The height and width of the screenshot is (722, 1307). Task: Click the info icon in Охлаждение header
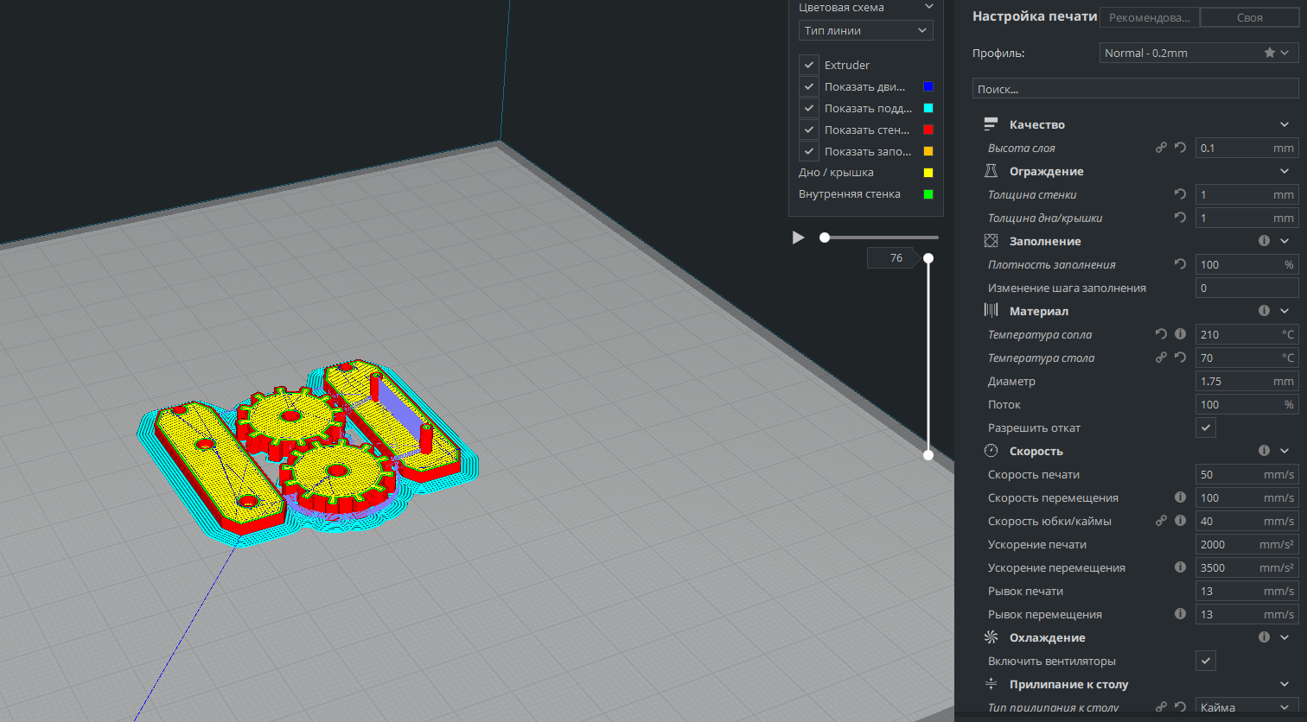1264,637
